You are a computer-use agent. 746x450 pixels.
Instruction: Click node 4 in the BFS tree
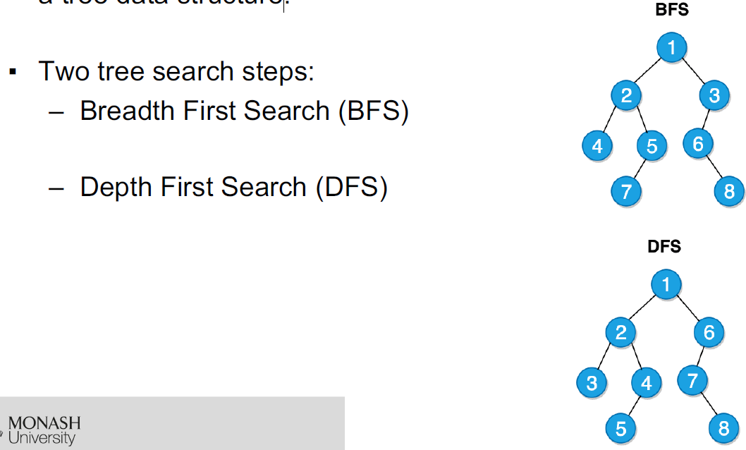pyautogui.click(x=597, y=145)
